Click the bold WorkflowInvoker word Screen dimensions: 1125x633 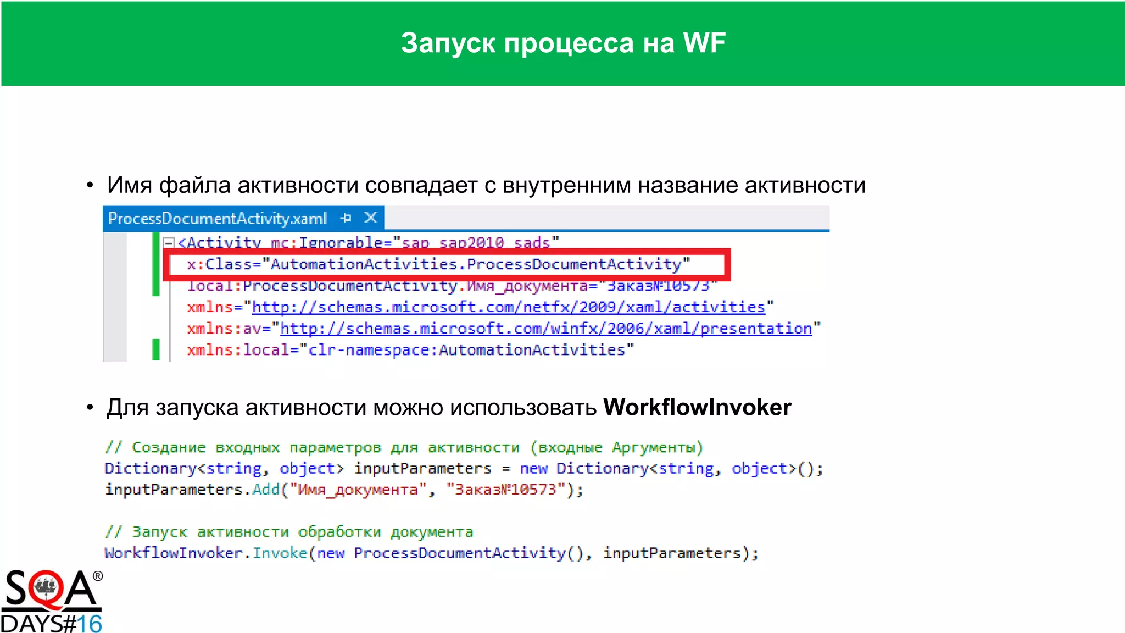pos(697,408)
